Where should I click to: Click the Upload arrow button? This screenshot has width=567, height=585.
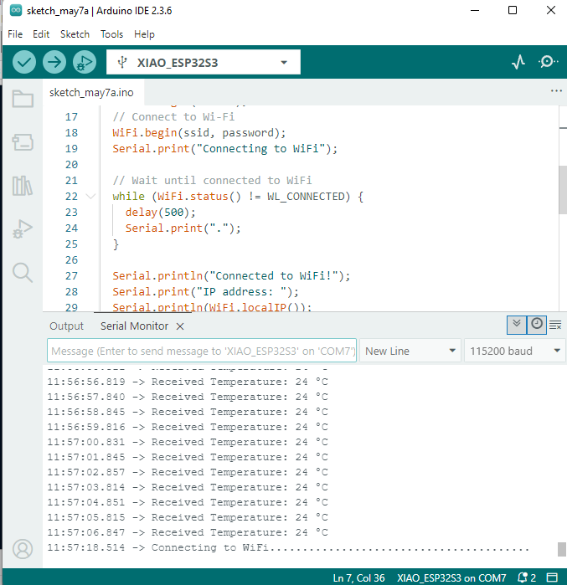pyautogui.click(x=54, y=62)
